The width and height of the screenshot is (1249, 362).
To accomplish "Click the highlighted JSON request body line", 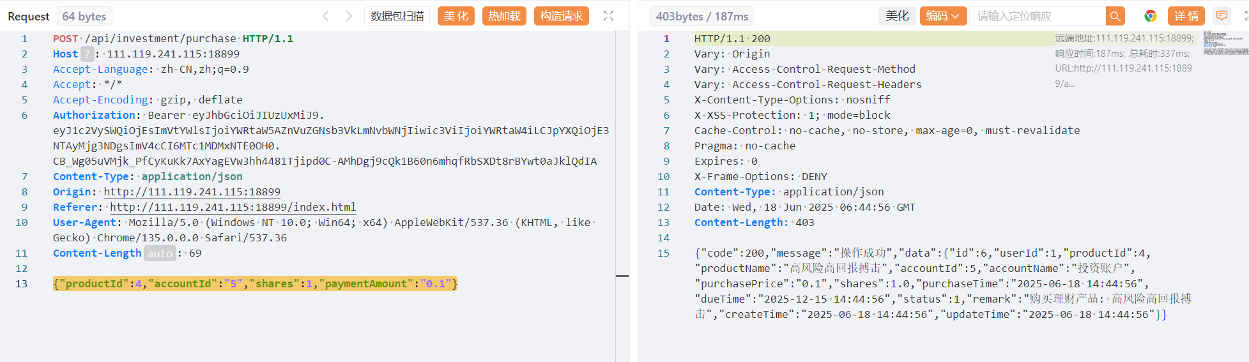I will pos(255,284).
